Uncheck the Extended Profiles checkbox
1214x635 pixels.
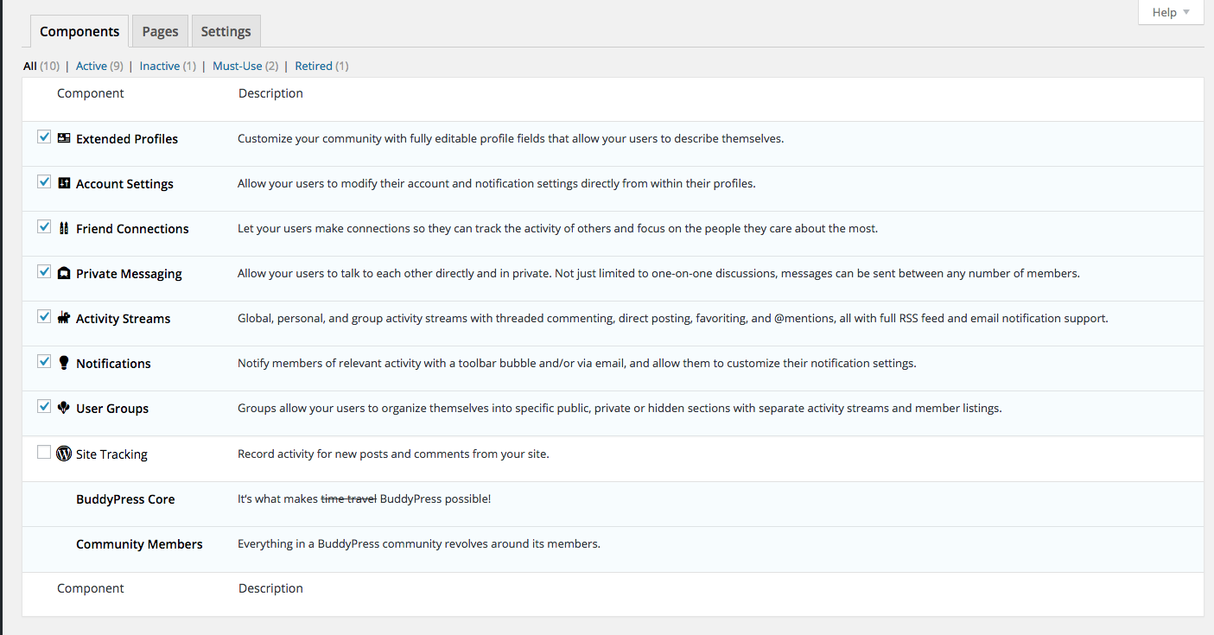pos(44,137)
